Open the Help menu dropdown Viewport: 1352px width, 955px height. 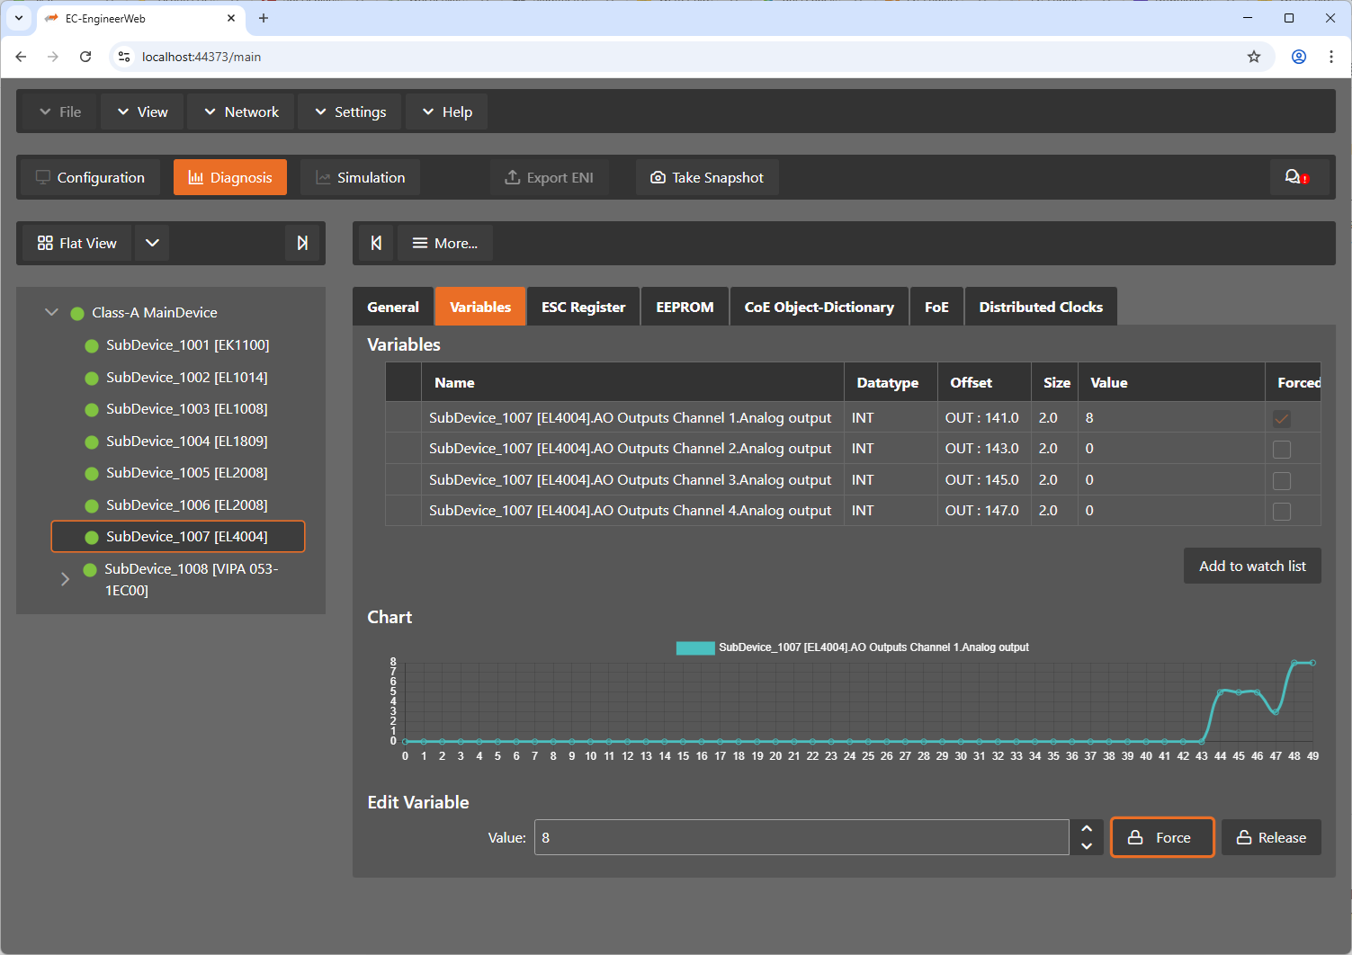(x=447, y=112)
